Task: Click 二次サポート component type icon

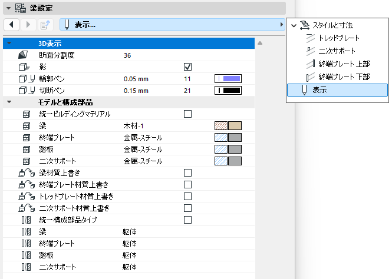Action: point(27,267)
